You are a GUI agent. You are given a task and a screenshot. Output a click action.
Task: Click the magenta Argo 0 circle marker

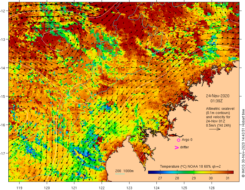[178, 140]
